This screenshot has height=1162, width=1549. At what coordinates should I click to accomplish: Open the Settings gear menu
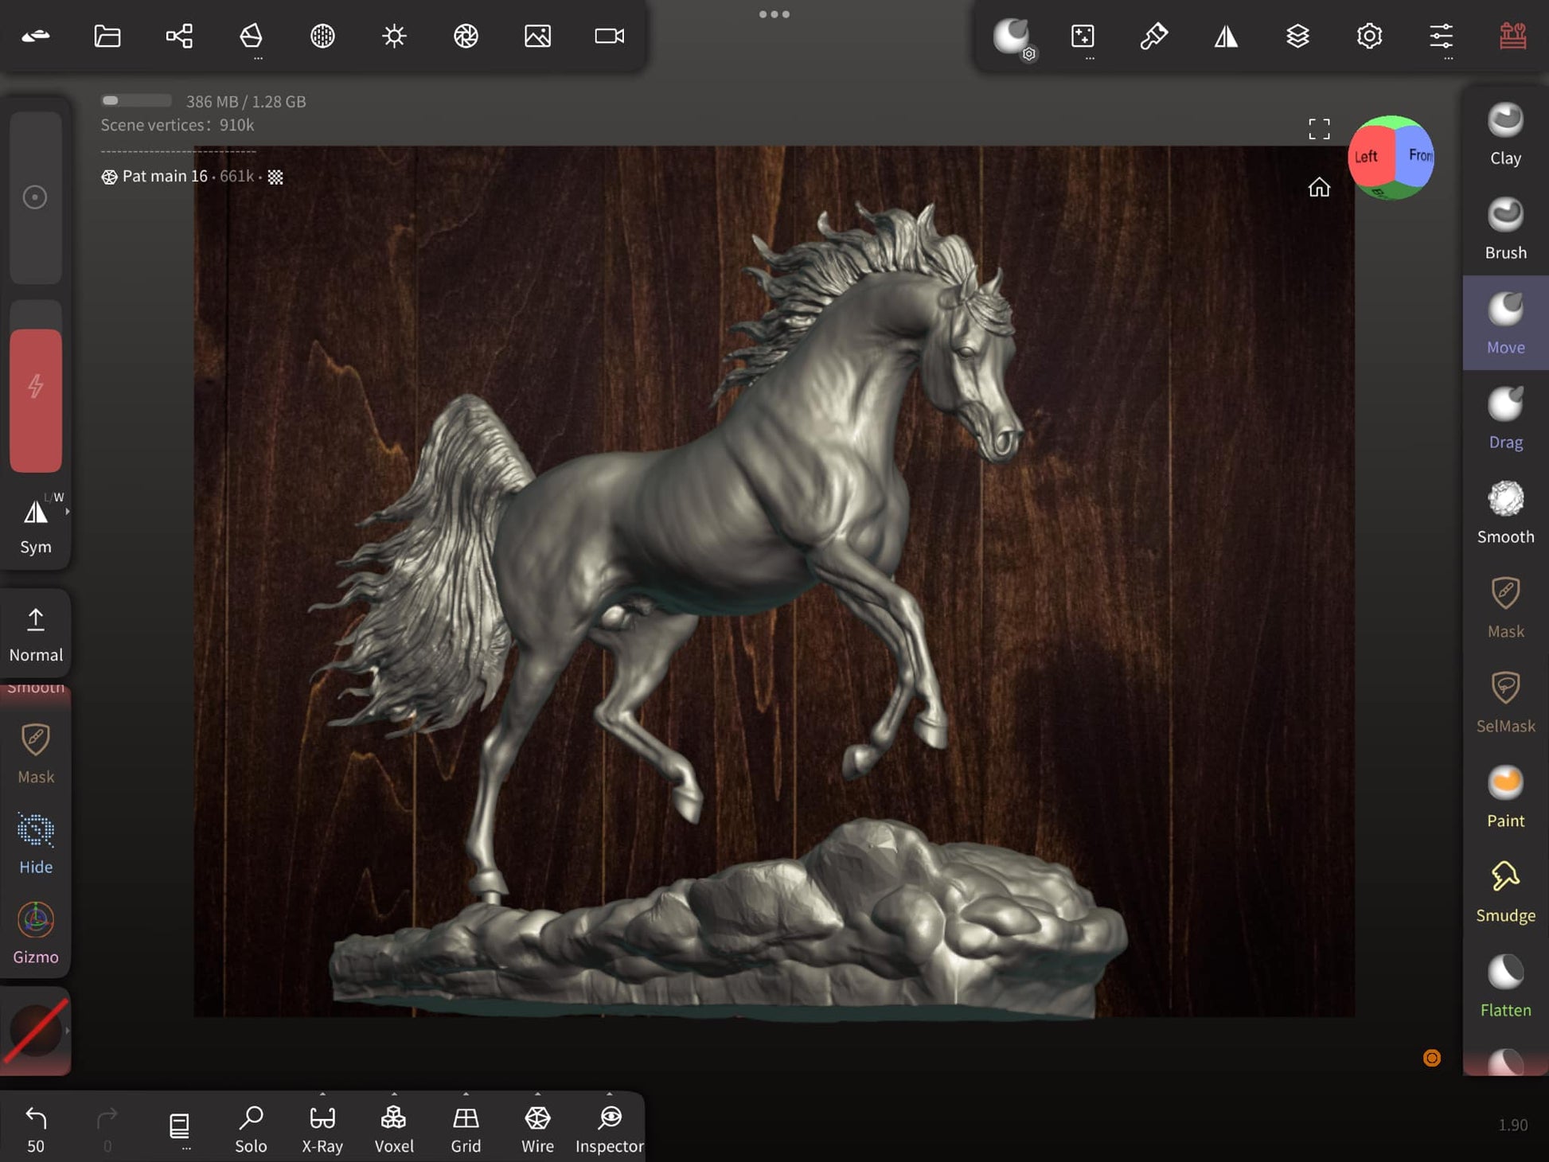[x=1369, y=36]
